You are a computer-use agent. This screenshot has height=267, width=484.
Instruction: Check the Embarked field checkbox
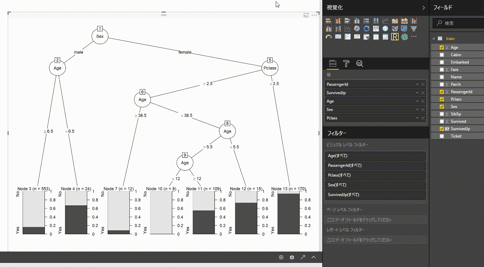pyautogui.click(x=442, y=62)
